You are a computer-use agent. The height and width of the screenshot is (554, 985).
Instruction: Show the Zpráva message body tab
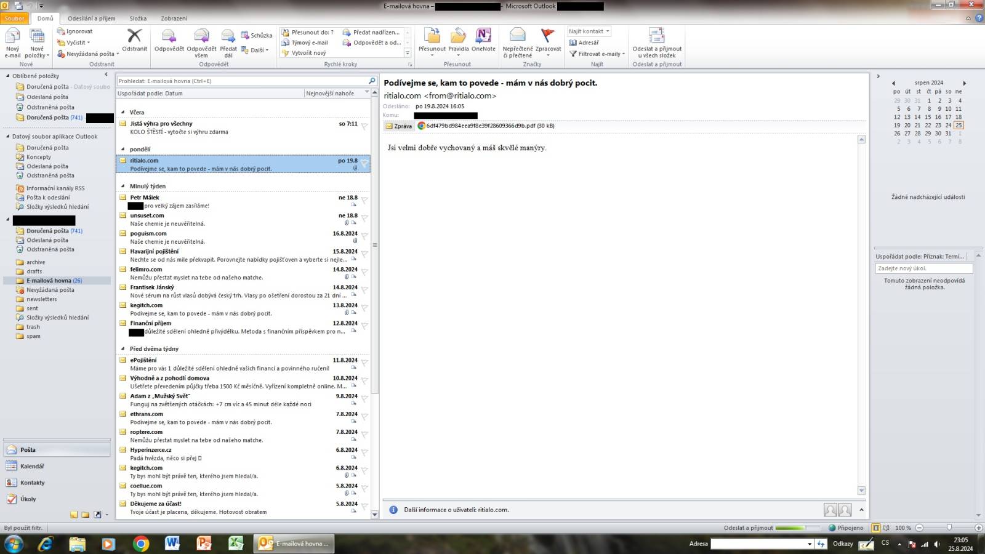coord(399,126)
